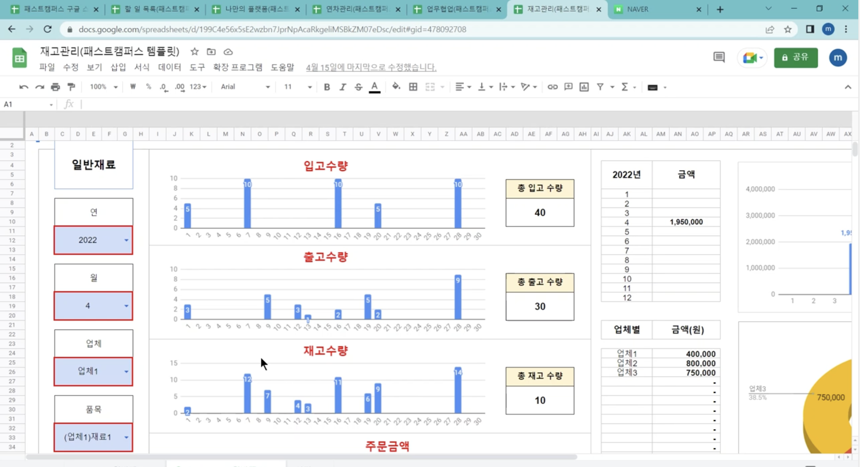Viewport: 860px width, 467px height.
Task: Toggle bold formatting
Action: click(327, 87)
